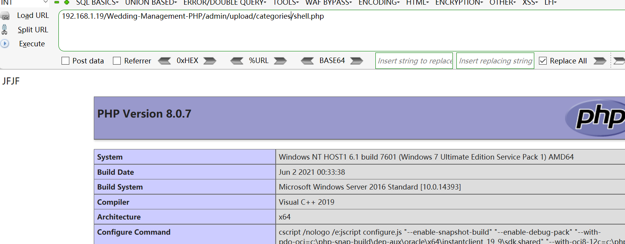The width and height of the screenshot is (625, 244).
Task: Click right arrow beside BASE64 to encode
Action: (357, 61)
